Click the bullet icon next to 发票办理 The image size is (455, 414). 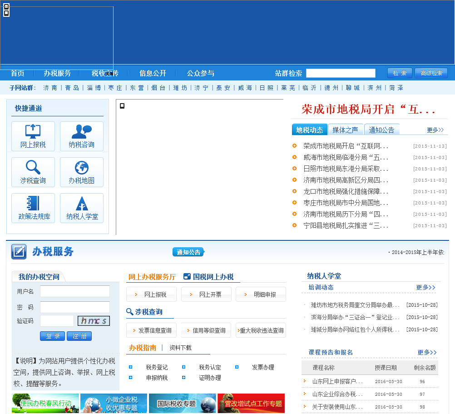[x=237, y=367]
